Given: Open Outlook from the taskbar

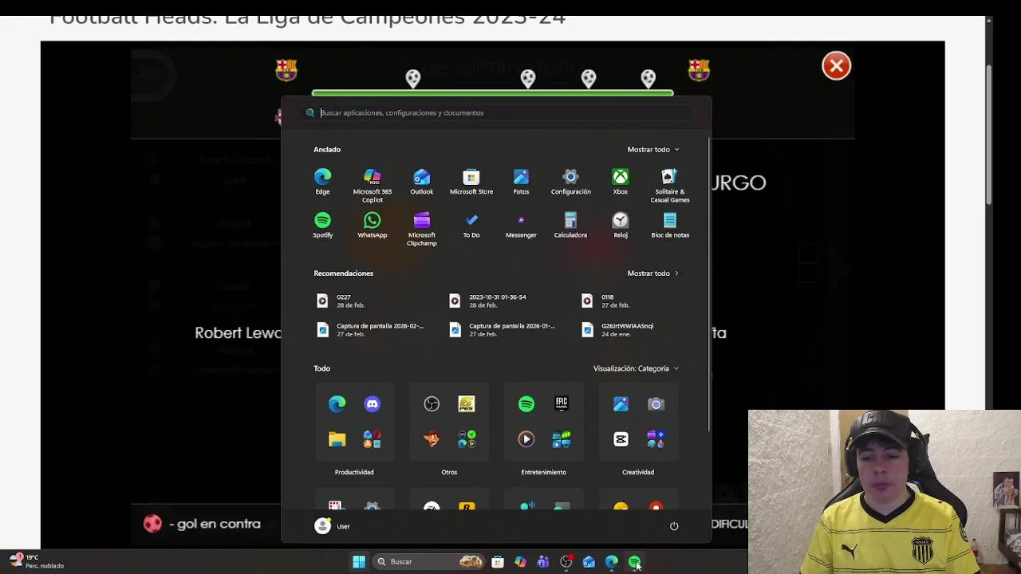Looking at the screenshot, I should coord(589,562).
